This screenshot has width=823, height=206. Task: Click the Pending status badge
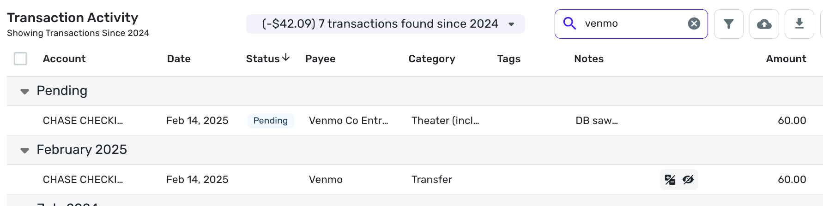click(271, 121)
